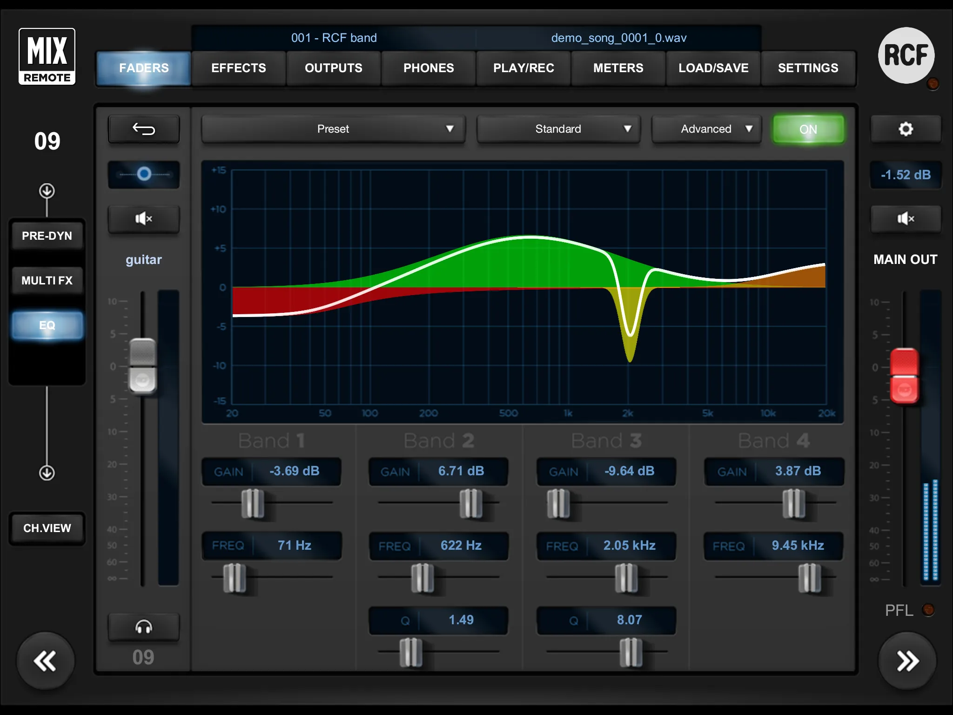
Task: Click the back arrow navigation icon
Action: click(145, 129)
